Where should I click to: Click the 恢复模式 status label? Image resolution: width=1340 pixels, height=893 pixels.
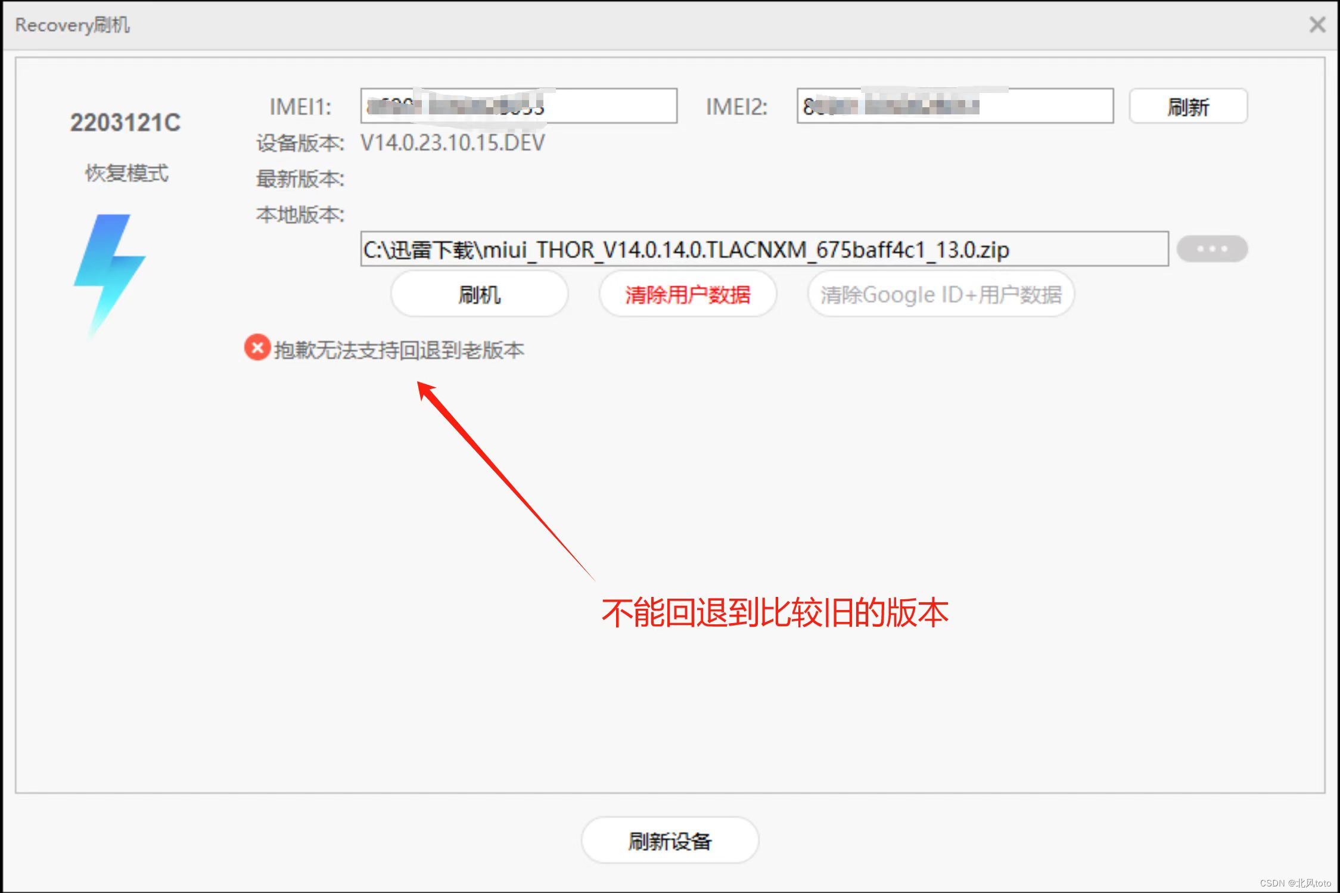tap(126, 173)
